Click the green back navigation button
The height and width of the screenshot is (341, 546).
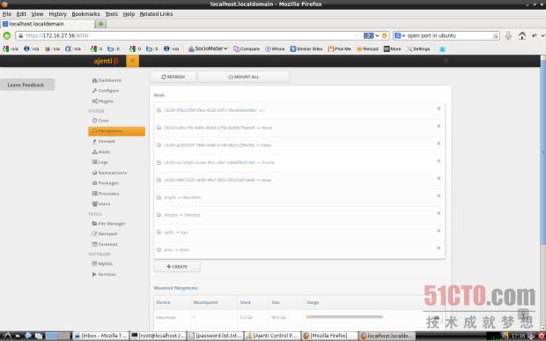7,35
